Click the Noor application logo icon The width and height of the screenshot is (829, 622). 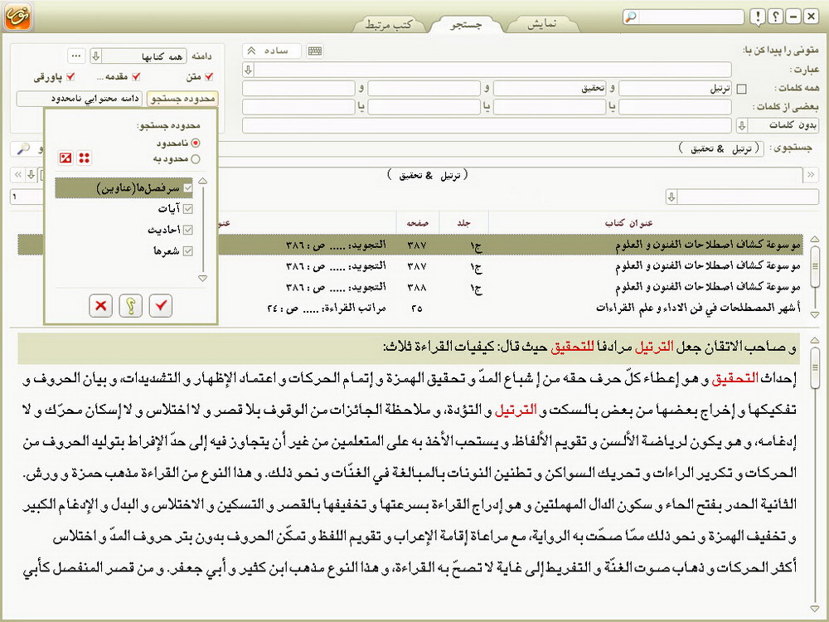point(18,17)
